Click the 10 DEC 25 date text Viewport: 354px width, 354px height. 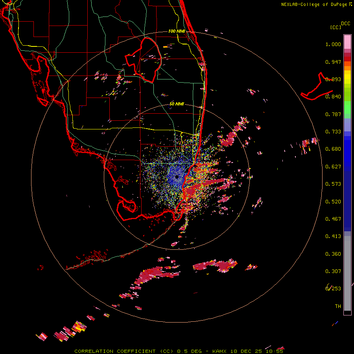(x=246, y=351)
